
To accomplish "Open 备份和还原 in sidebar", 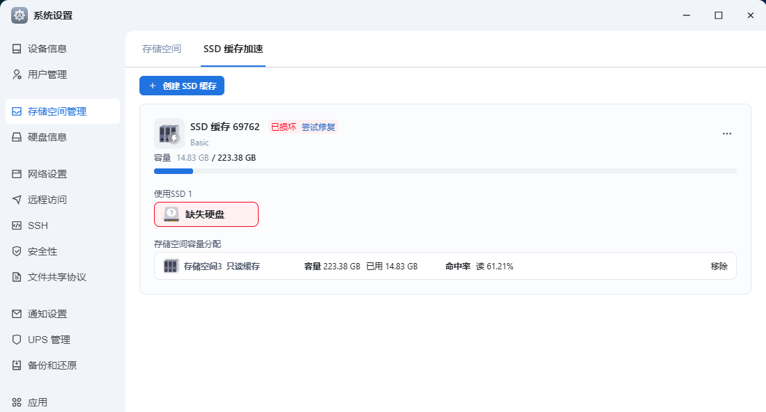I will tap(63, 365).
